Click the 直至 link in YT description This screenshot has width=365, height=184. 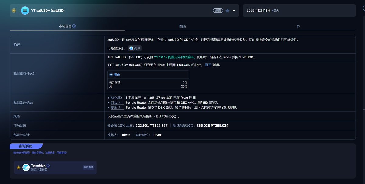[208, 65]
